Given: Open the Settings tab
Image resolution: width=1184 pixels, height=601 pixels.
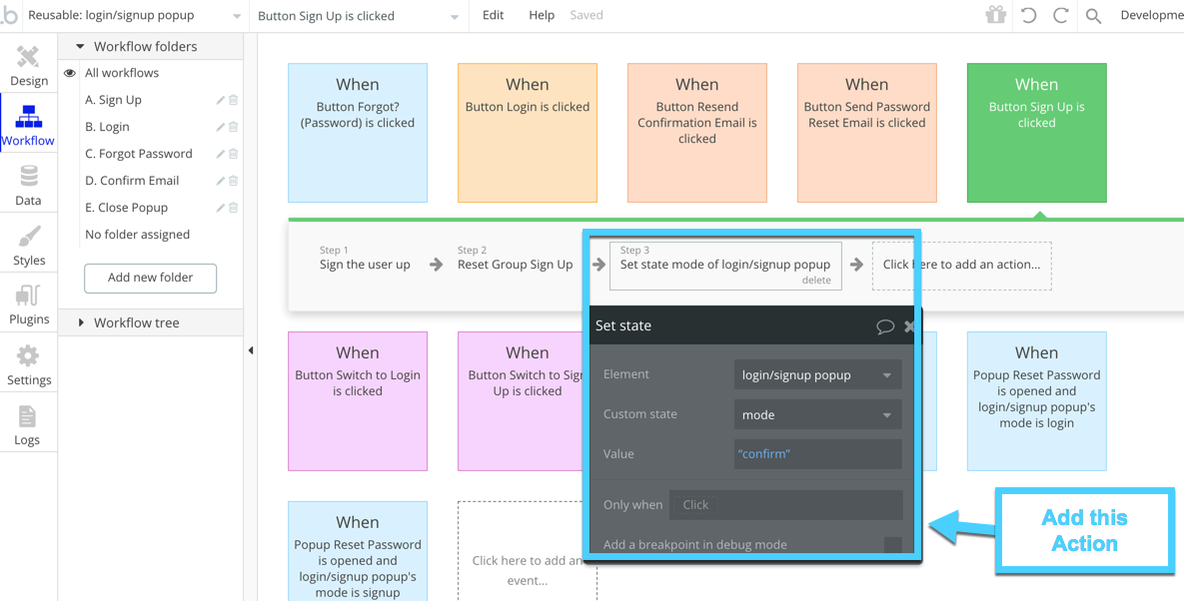Looking at the screenshot, I should click(29, 364).
